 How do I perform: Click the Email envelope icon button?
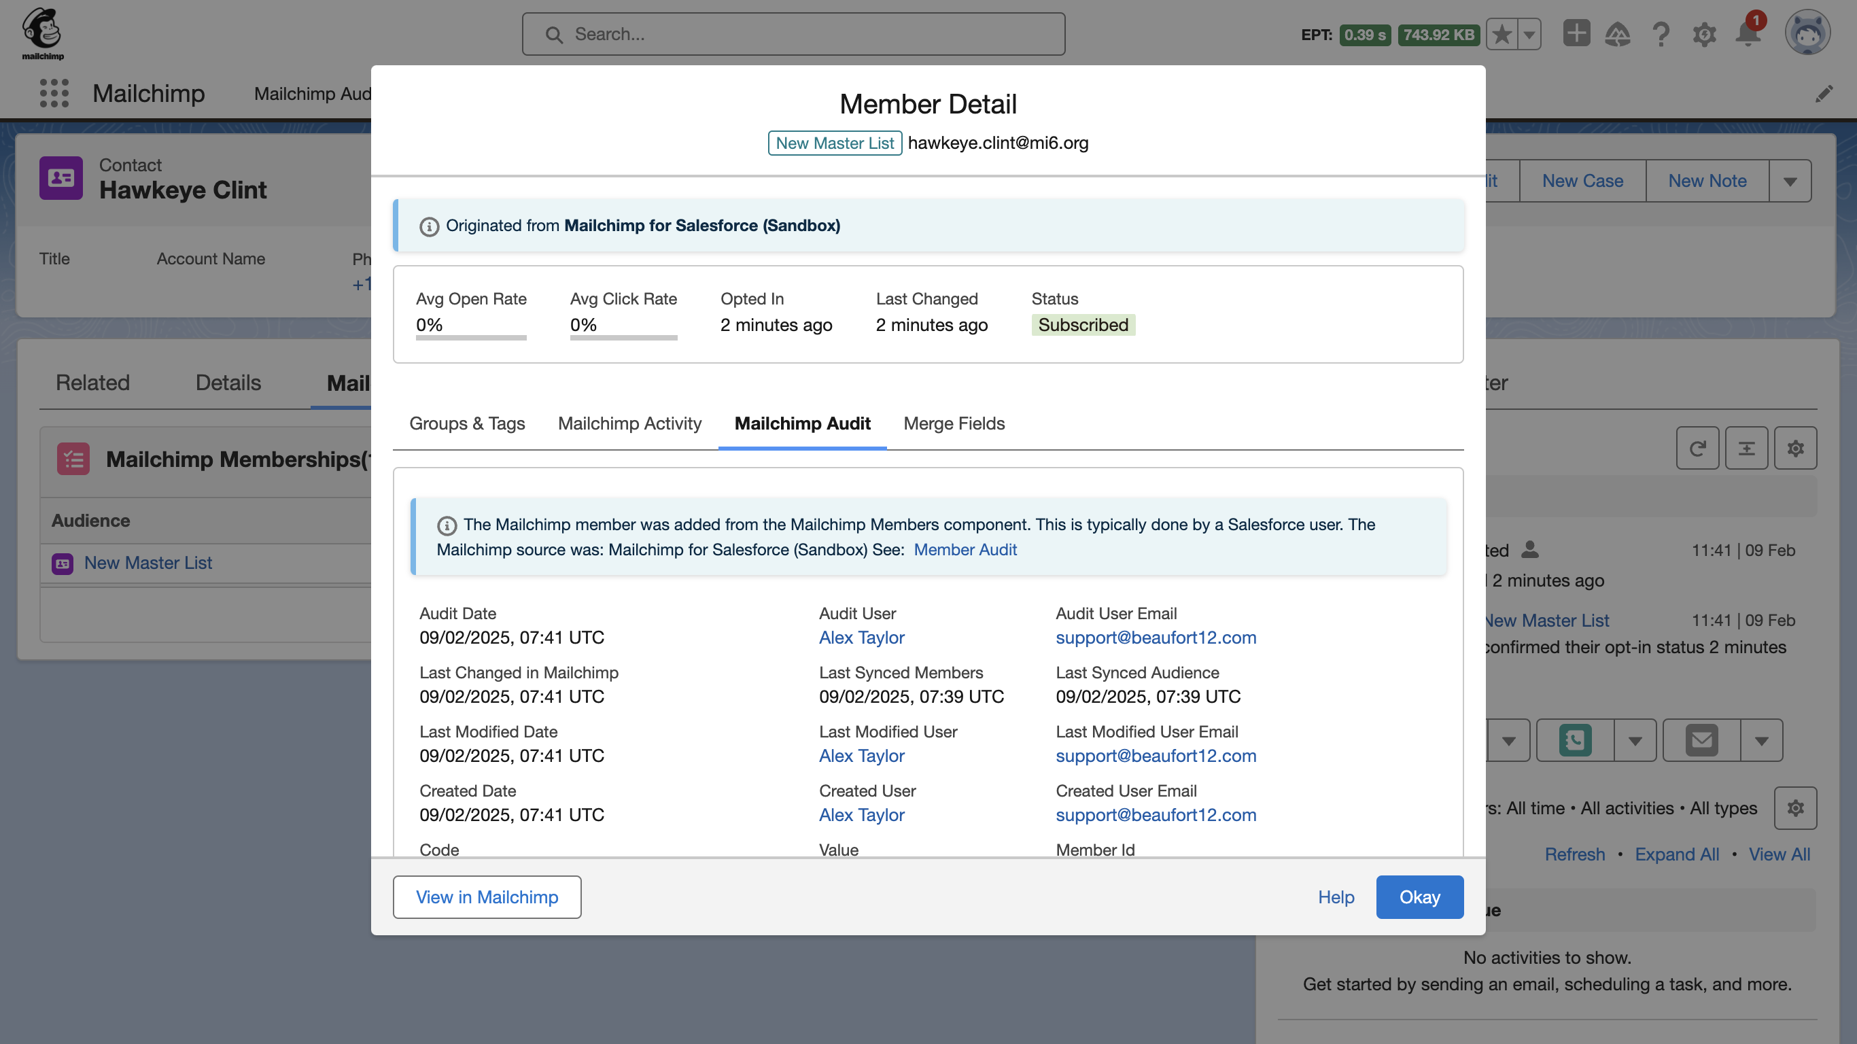click(x=1702, y=740)
